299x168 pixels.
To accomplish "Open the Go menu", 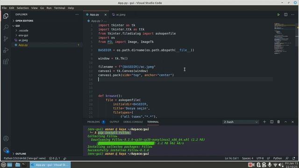I will [42, 8].
